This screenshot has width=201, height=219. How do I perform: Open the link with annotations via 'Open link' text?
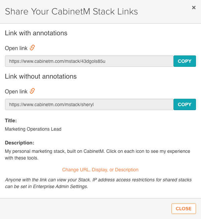tap(16, 48)
